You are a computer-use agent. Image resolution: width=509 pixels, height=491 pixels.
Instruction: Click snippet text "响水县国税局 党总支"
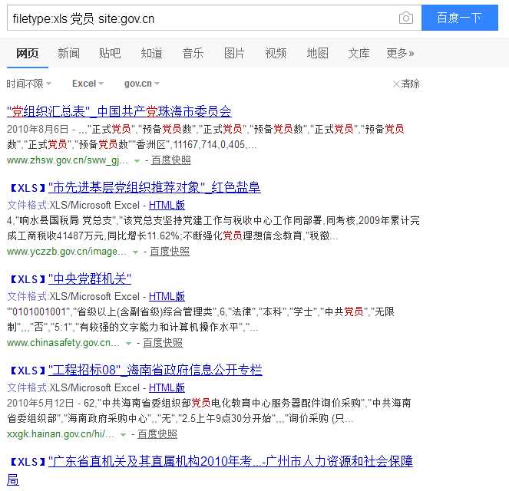tap(65, 220)
